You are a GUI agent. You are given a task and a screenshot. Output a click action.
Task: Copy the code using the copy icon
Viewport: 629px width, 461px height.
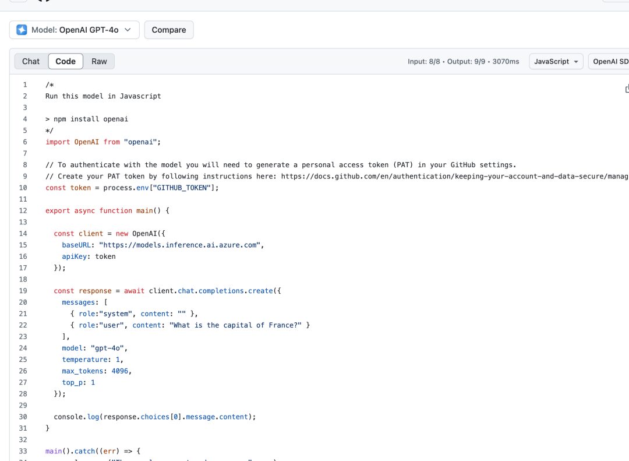[x=626, y=89]
